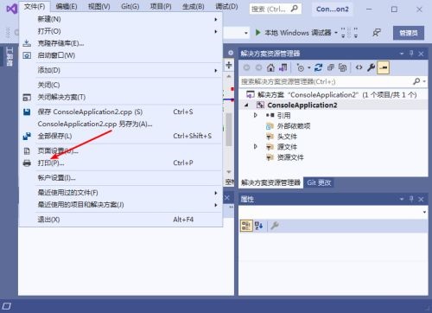The image size is (432, 313).
Task: Switch views icon in Solution Explorer
Action: 283,67
